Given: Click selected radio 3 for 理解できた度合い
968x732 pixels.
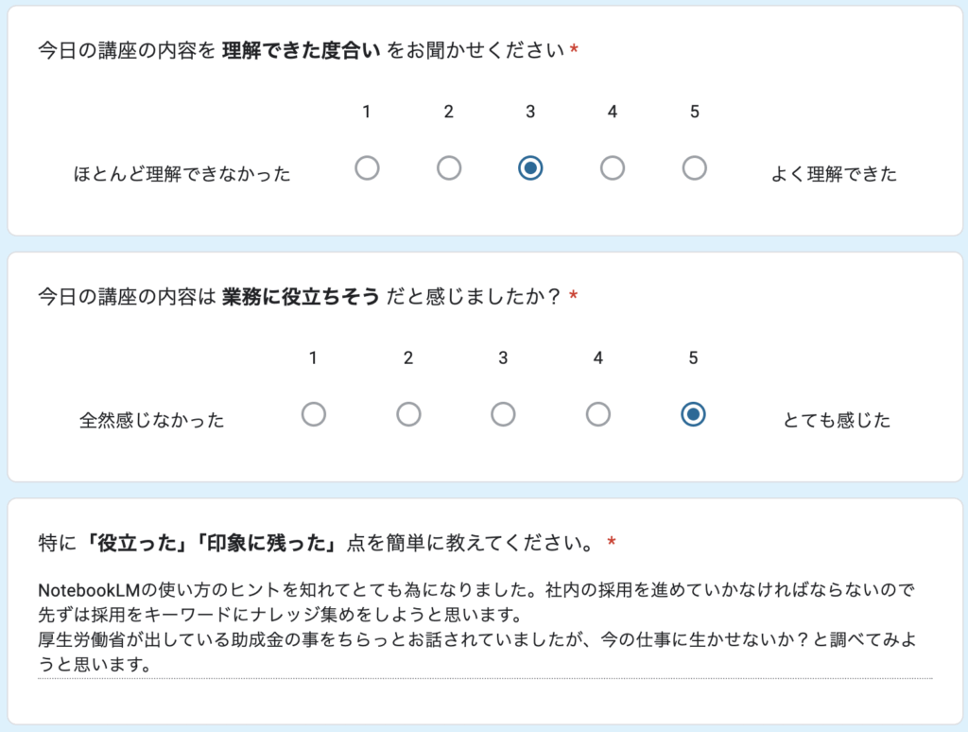Looking at the screenshot, I should coord(530,168).
